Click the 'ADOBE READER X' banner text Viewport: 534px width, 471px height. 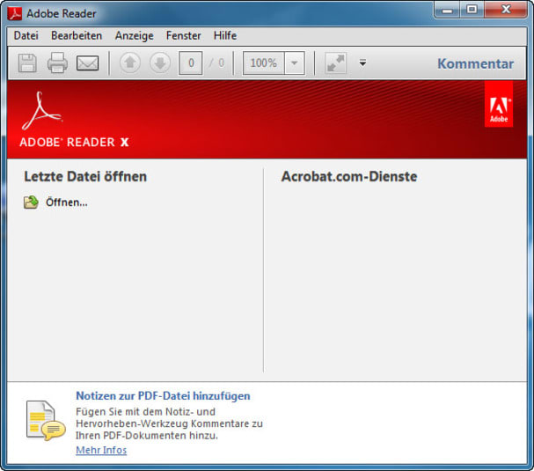point(74,142)
